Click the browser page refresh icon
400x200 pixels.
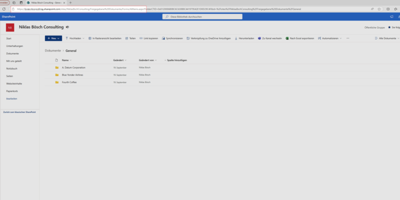[4, 9]
